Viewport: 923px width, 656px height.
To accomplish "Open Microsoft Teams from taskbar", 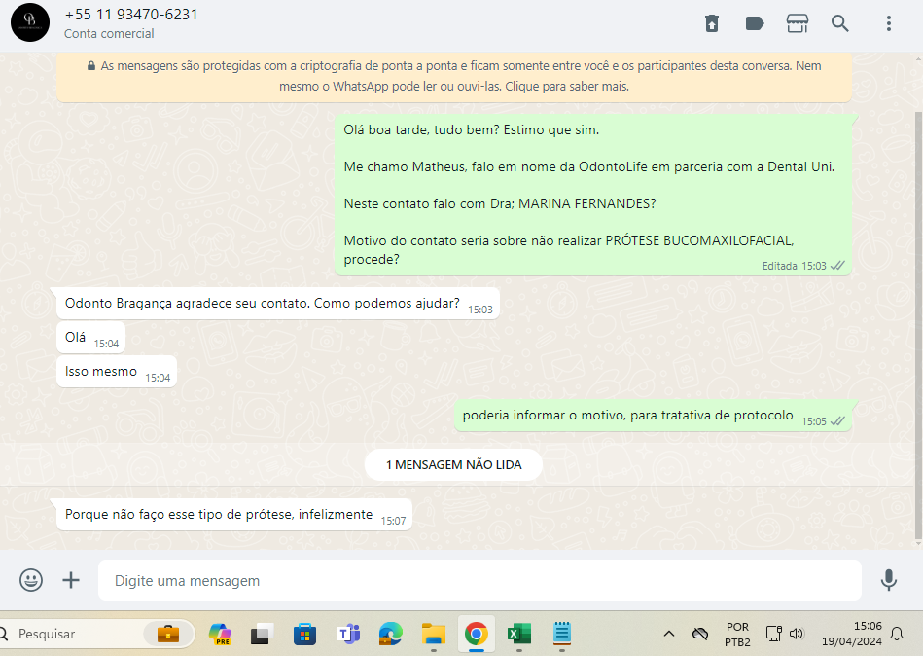I will pyautogui.click(x=348, y=634).
